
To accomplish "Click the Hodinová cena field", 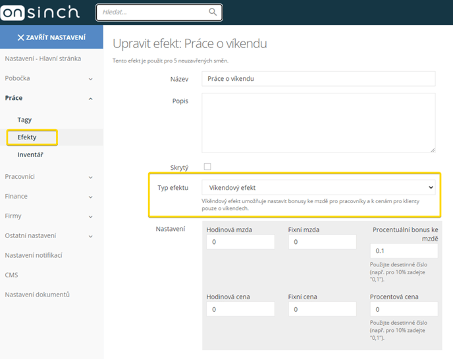I will coord(240,309).
